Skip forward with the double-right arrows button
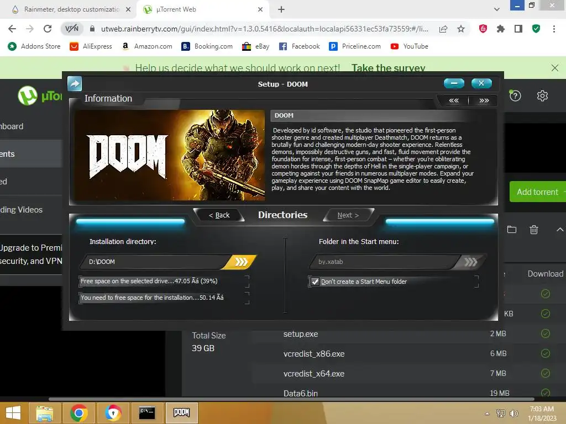 click(484, 100)
